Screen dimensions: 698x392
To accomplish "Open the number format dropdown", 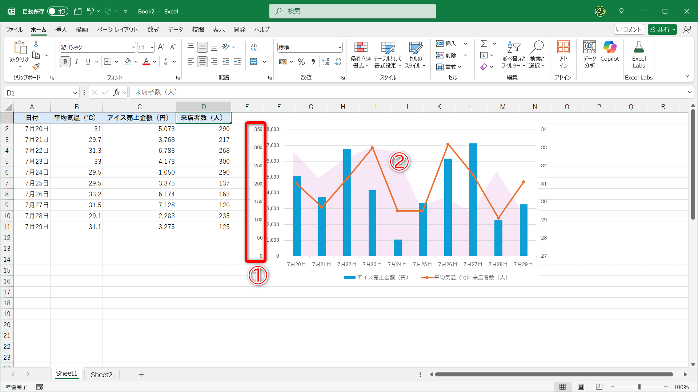I will click(340, 48).
